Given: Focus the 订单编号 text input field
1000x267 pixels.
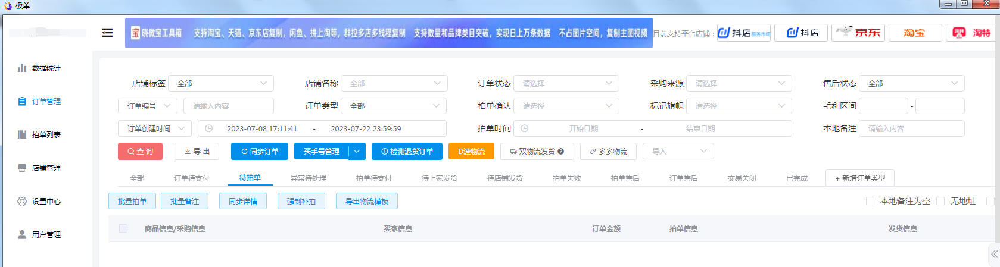Looking at the screenshot, I should tap(229, 106).
